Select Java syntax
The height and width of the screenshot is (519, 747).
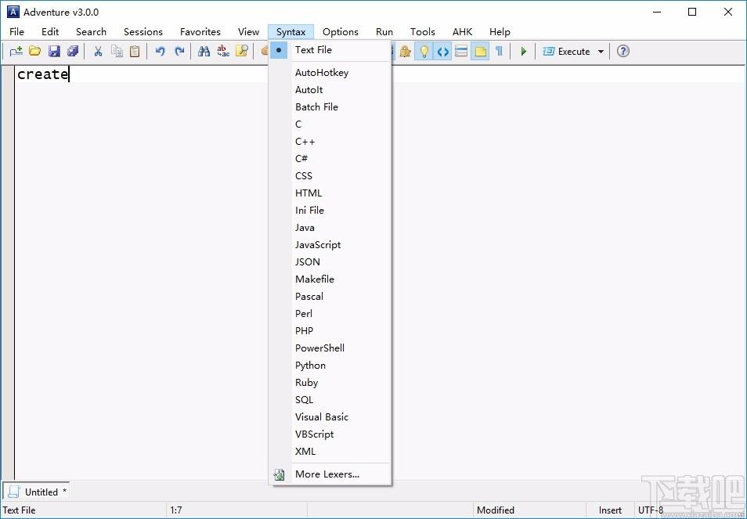click(x=330, y=228)
